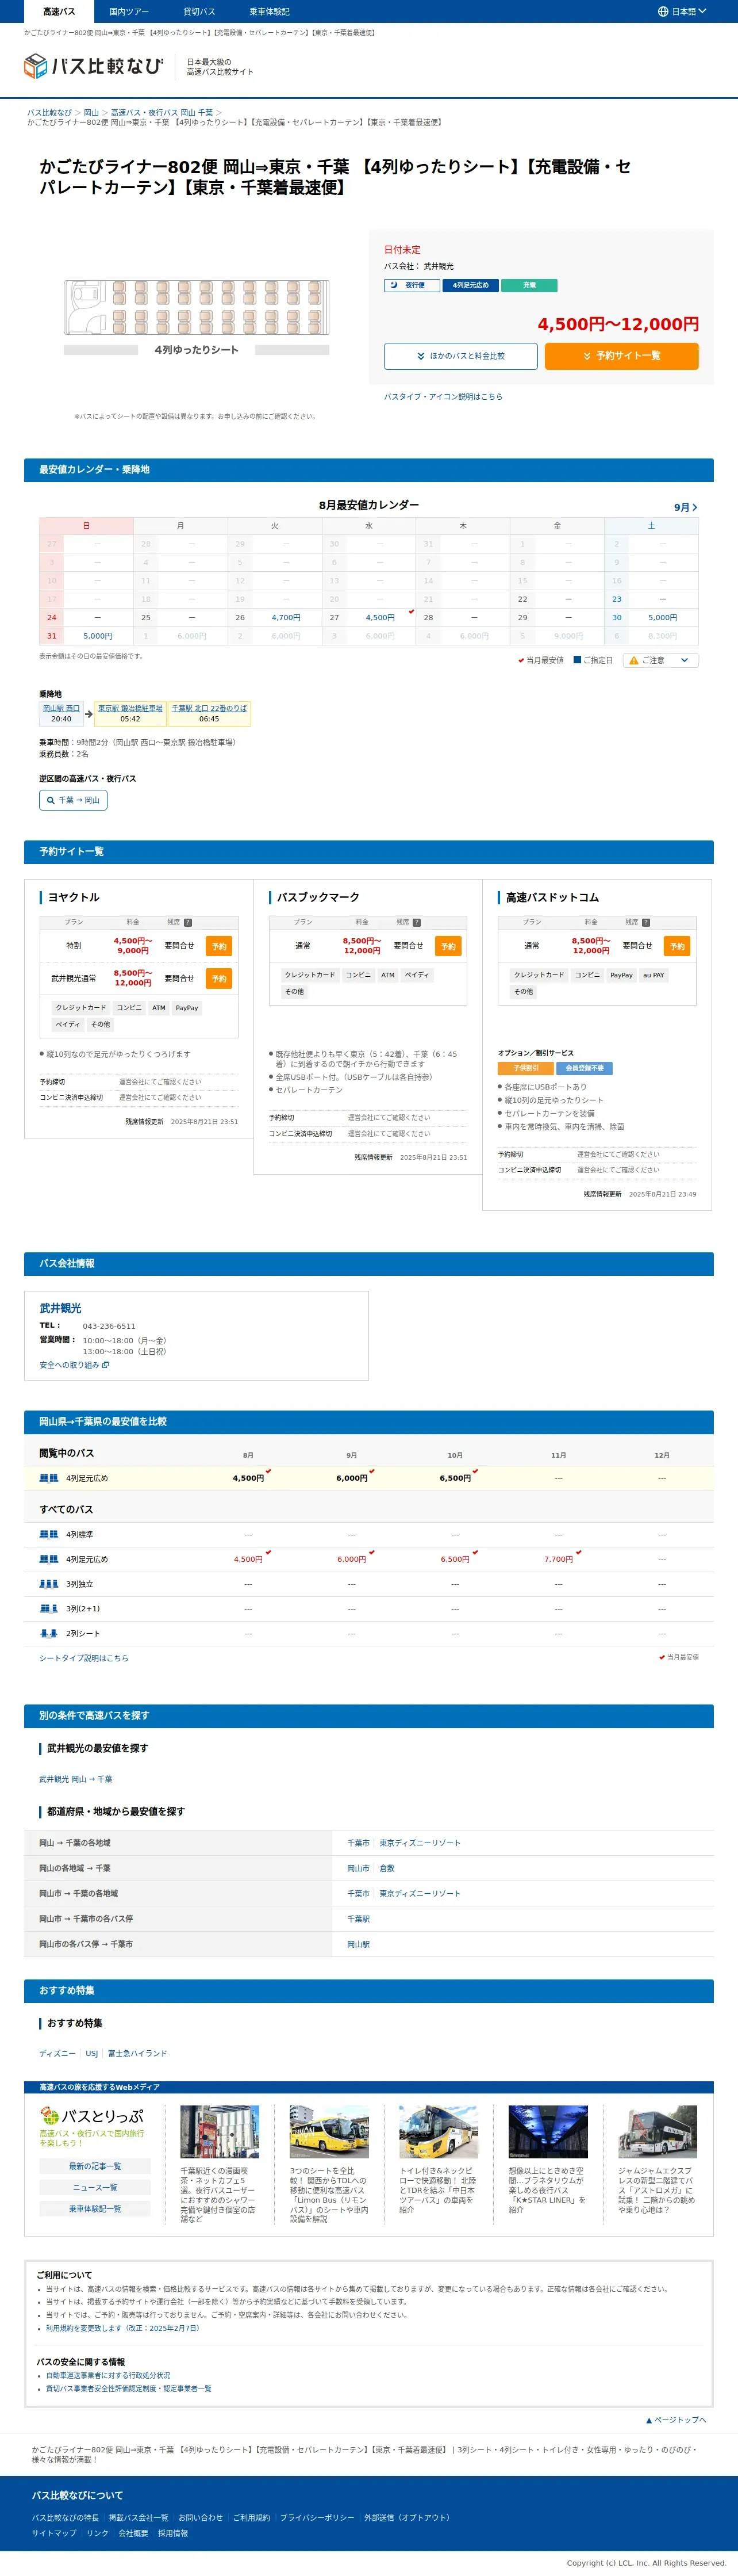Expand the ご注意 warning dropdown
This screenshot has height=2576, width=738.
click(x=660, y=660)
